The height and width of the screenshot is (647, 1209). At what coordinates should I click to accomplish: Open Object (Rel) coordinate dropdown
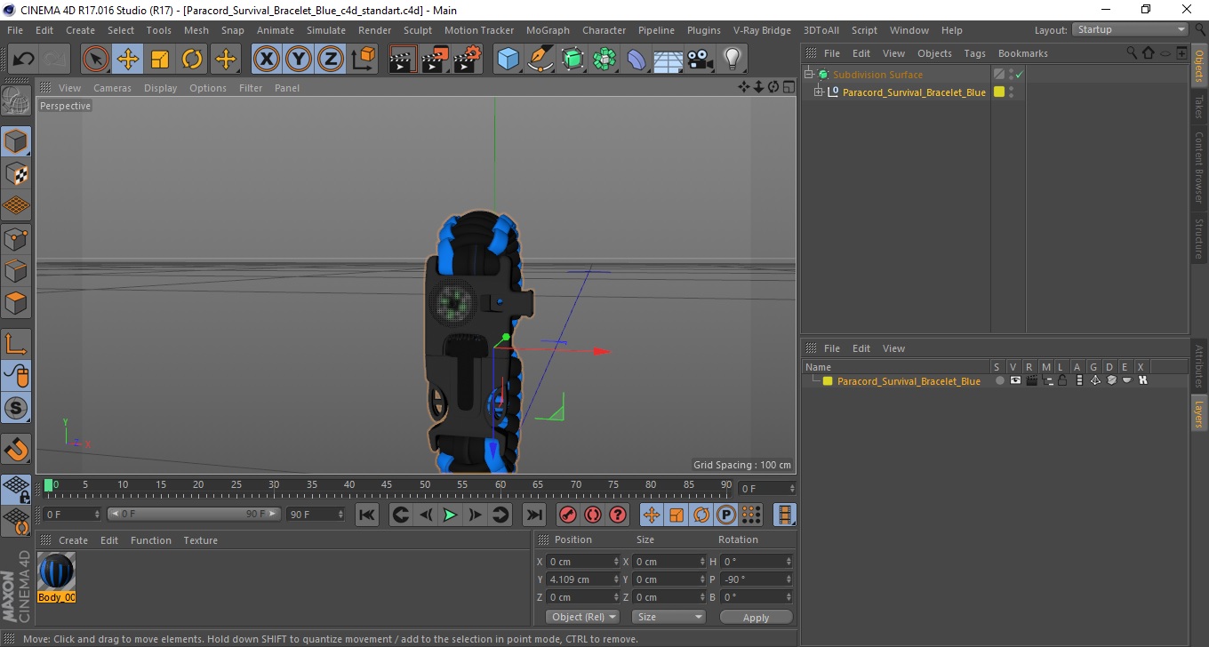(582, 617)
